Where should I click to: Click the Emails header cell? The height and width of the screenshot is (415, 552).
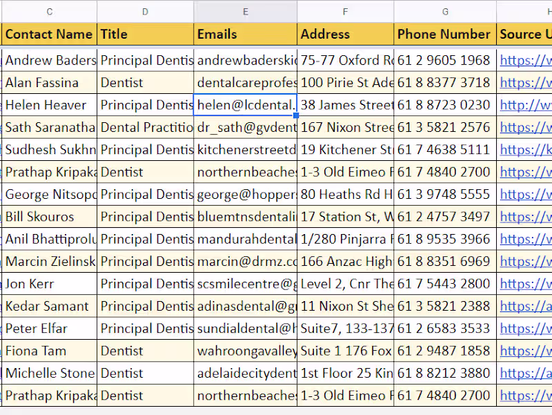pos(245,34)
